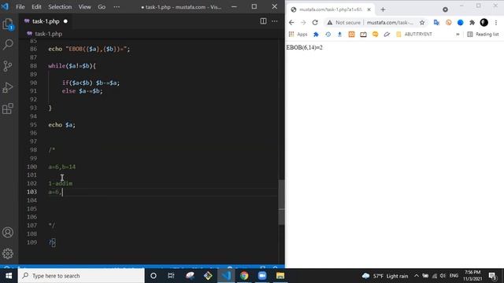Open the Reading list
504x283 pixels.
483,35
